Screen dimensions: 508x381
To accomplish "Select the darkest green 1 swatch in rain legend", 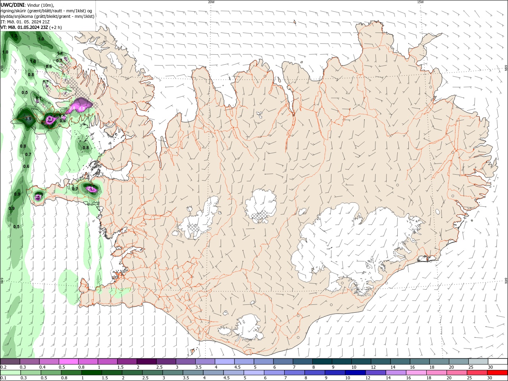I will pyautogui.click(x=92, y=373).
